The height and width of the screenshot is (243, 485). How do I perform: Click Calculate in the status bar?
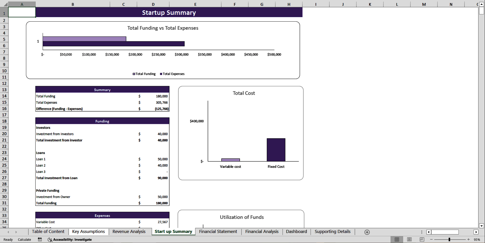24,239
